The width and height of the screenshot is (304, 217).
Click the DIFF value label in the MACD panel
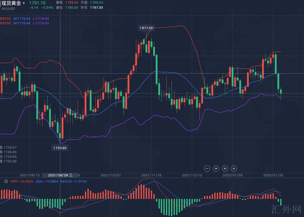[22, 182]
